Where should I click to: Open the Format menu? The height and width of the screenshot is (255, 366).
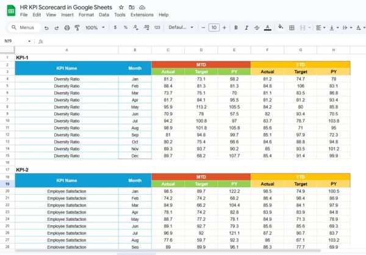click(x=86, y=14)
